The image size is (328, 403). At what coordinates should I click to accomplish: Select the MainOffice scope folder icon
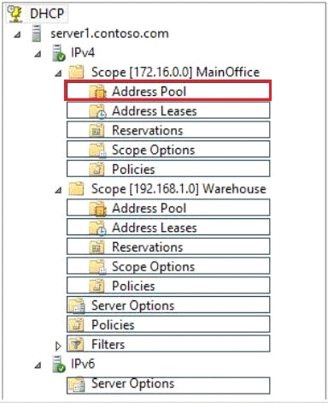[x=76, y=72]
